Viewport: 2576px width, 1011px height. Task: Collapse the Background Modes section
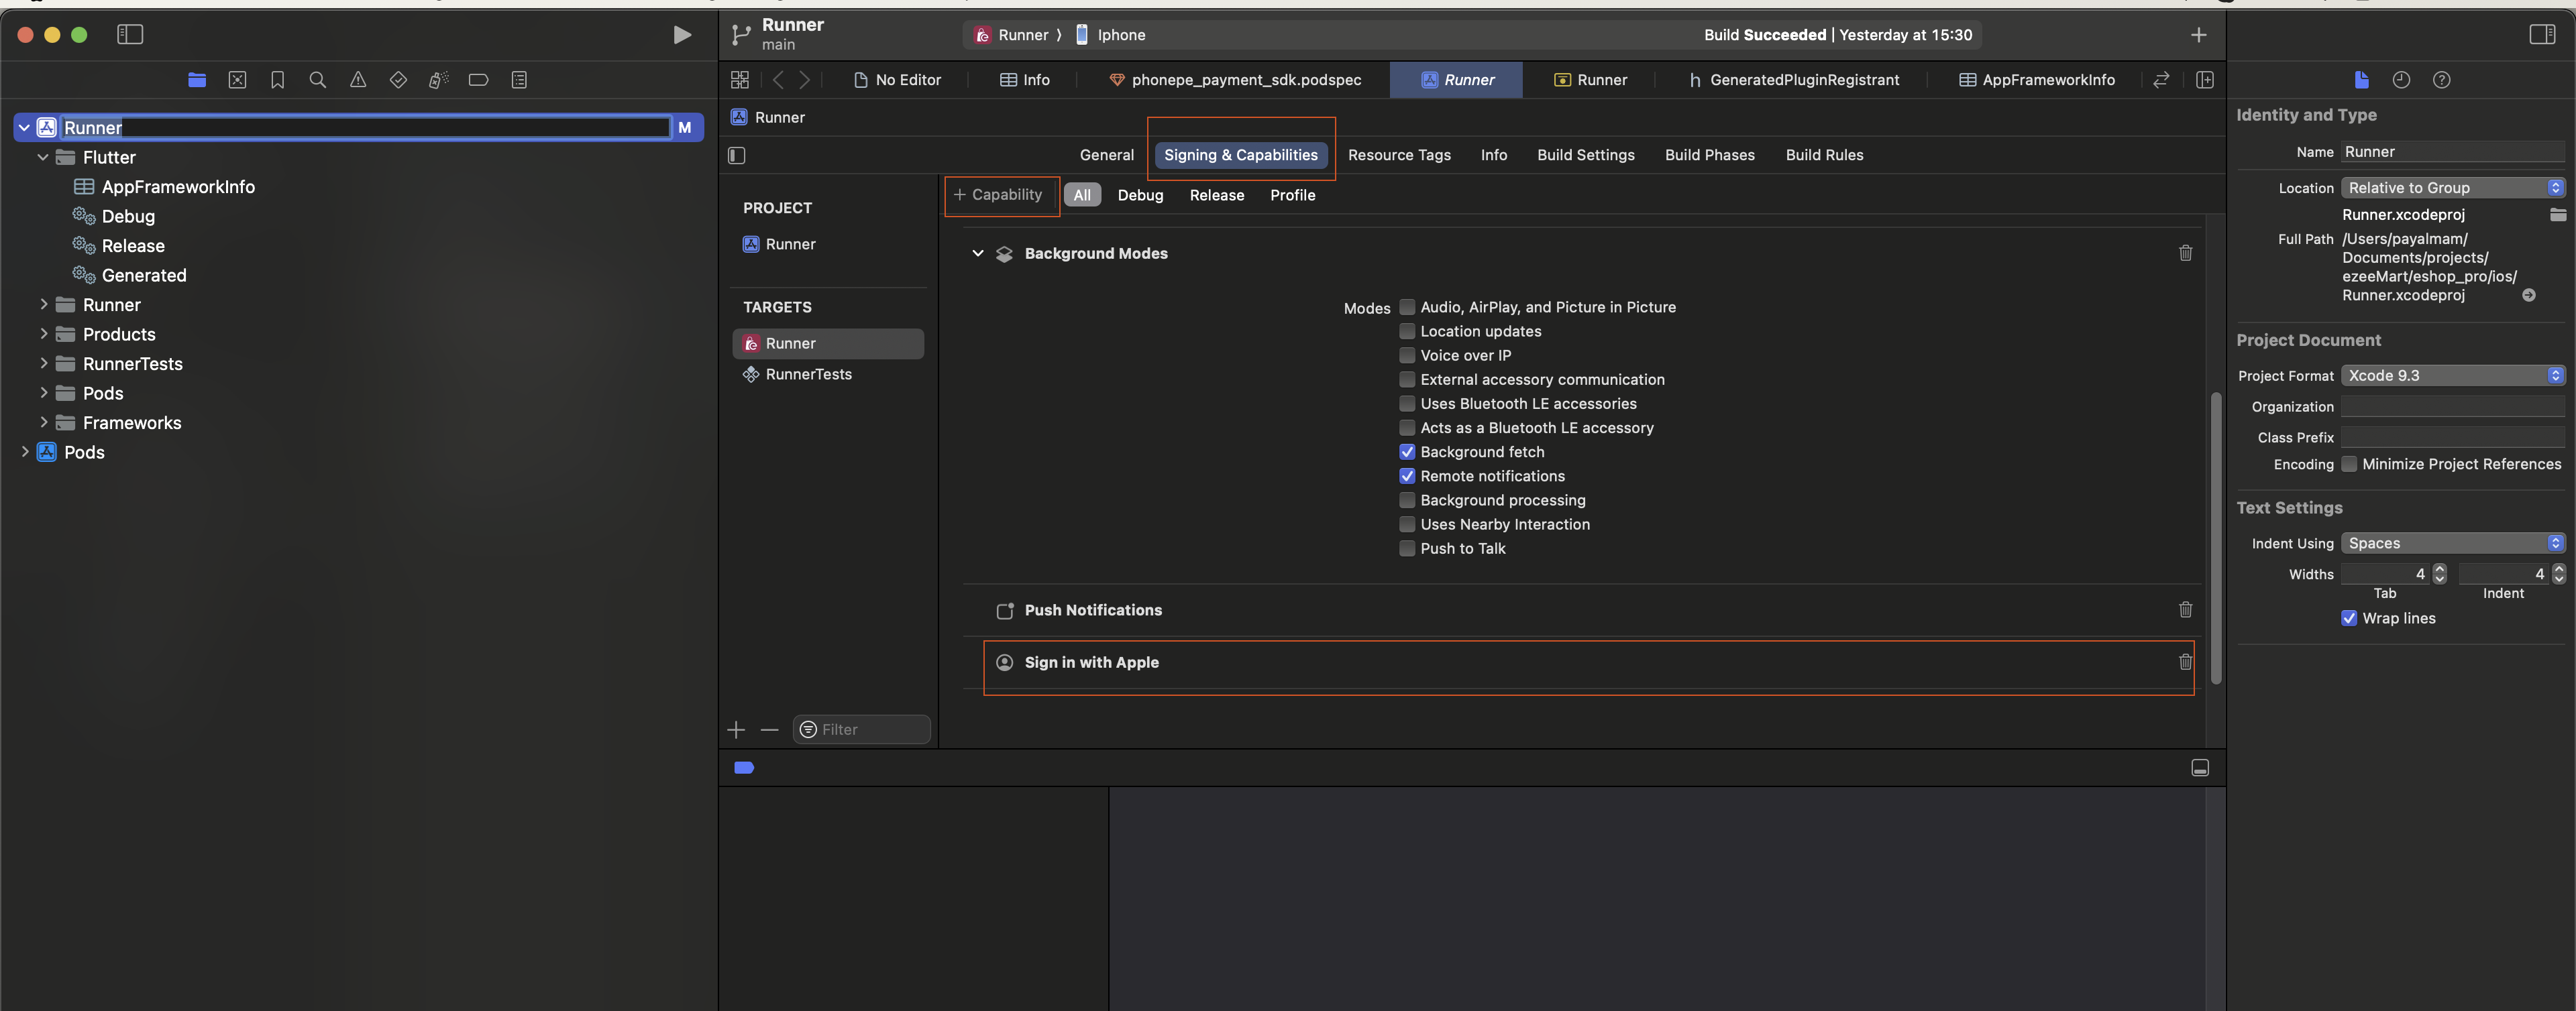[x=977, y=253]
